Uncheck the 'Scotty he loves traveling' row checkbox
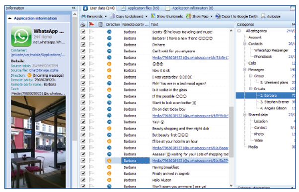The image size is (299, 192). tap(83, 32)
